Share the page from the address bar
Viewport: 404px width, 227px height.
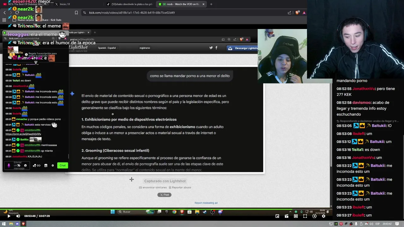pos(289,13)
